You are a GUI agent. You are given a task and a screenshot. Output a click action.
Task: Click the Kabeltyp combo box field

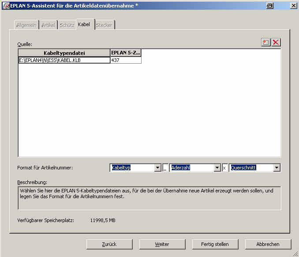(x=135, y=168)
